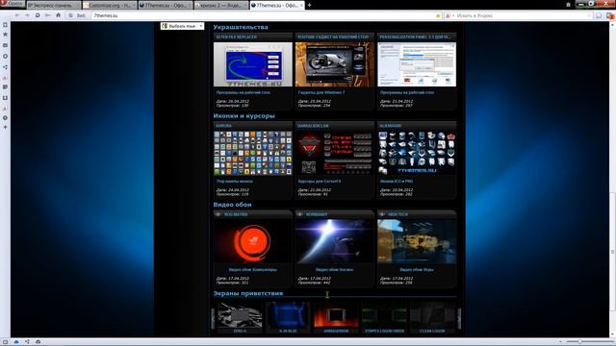616x346 pixels.
Task: Open the Экраны приветствия section heading
Action: tap(248, 293)
